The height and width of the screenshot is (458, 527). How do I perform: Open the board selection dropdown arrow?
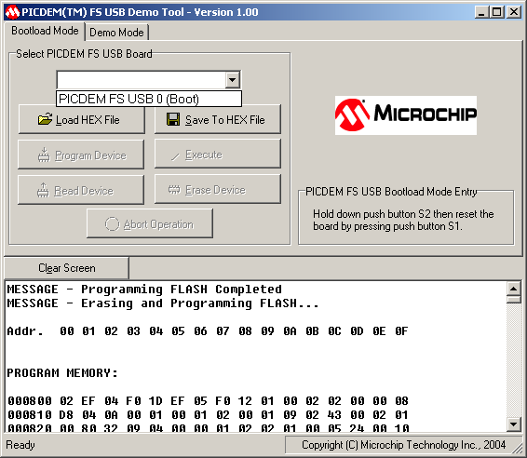point(232,80)
